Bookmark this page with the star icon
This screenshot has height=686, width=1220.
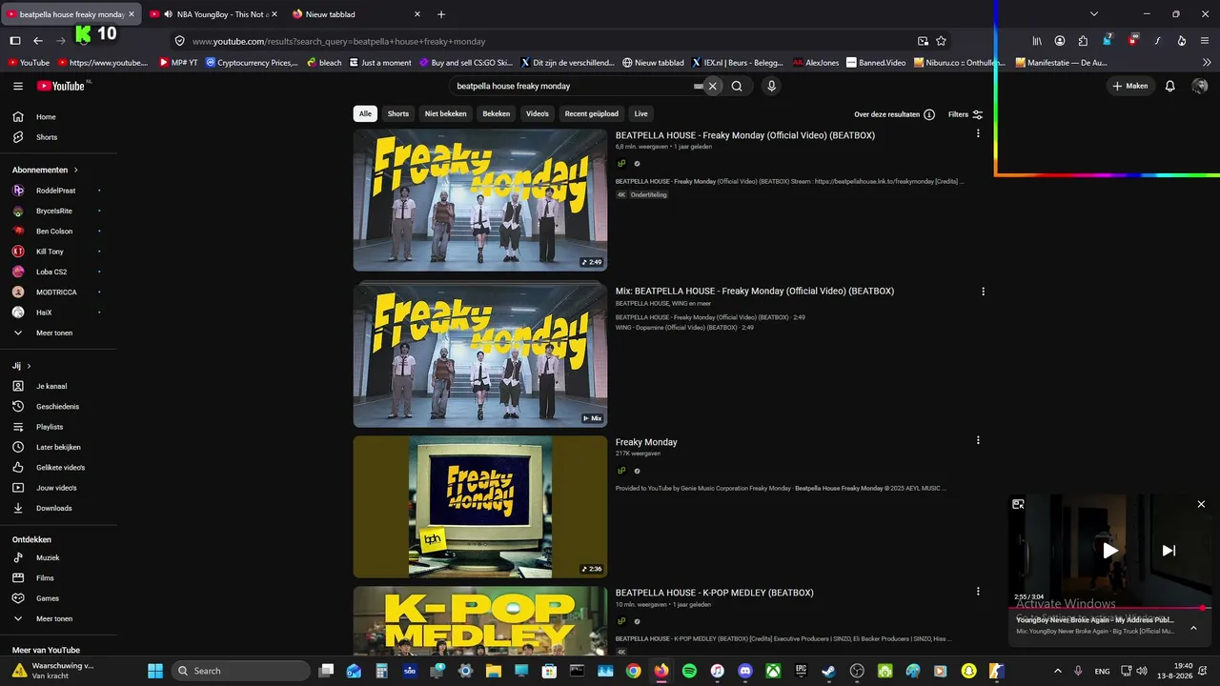point(941,41)
